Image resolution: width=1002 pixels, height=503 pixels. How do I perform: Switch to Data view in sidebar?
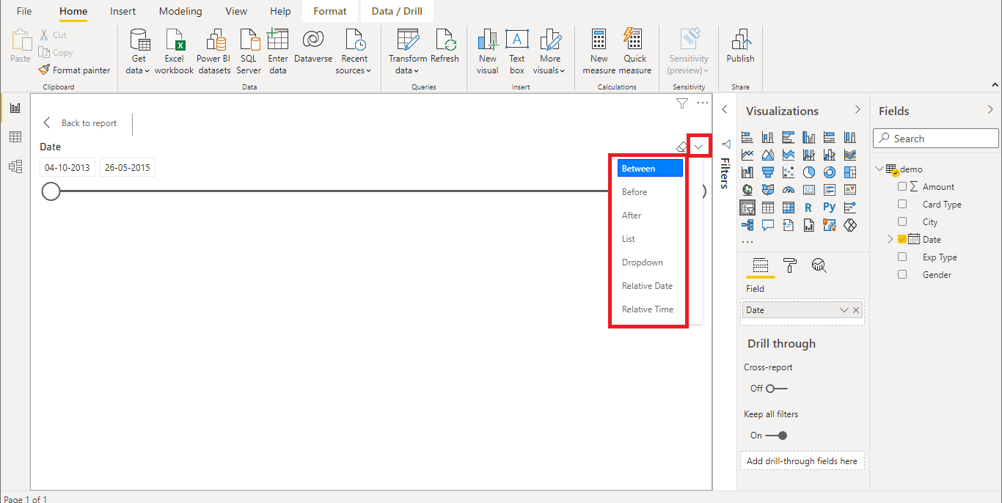pyautogui.click(x=15, y=136)
